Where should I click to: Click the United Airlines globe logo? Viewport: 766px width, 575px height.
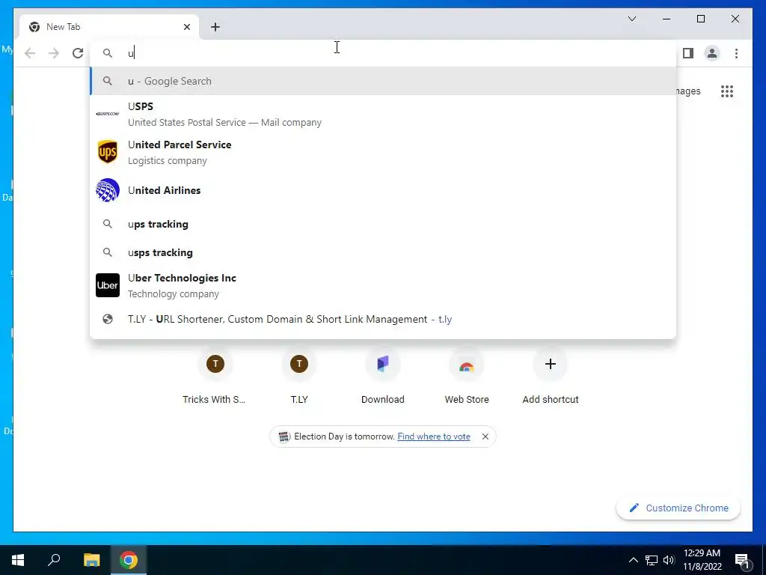tap(108, 190)
